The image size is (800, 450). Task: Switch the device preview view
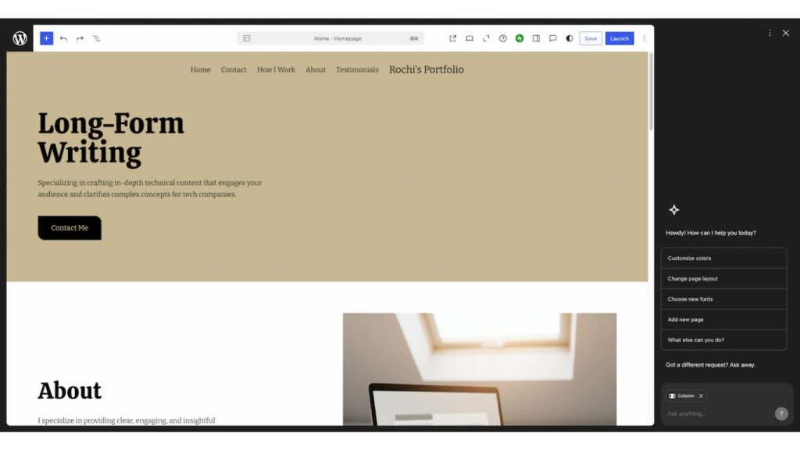(469, 37)
